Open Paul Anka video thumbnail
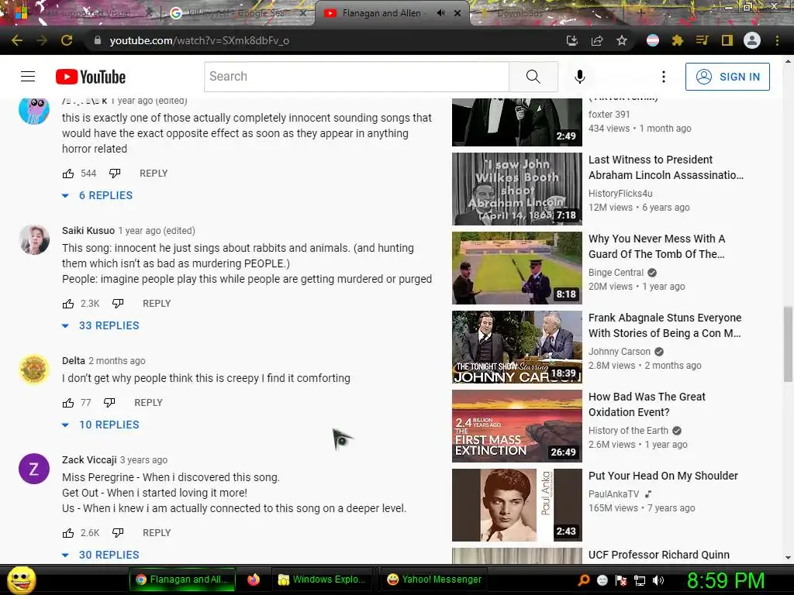 517,505
